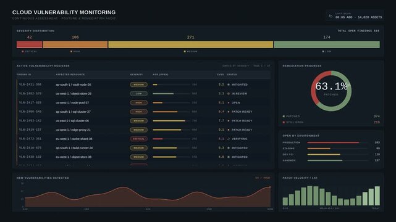The image size is (396, 222).
Task: Click the Sorted by Severity label
Action: point(235,66)
